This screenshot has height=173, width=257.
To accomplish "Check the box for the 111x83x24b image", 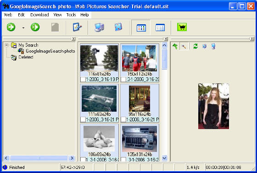I will click(x=83, y=120).
